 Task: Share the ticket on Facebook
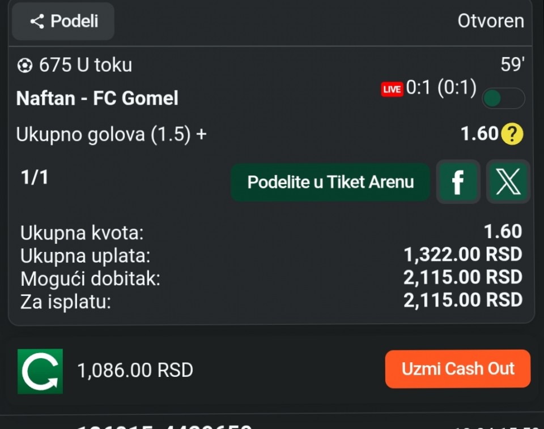(x=458, y=182)
